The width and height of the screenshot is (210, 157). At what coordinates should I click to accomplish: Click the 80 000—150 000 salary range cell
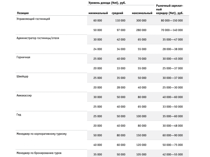click(x=171, y=21)
